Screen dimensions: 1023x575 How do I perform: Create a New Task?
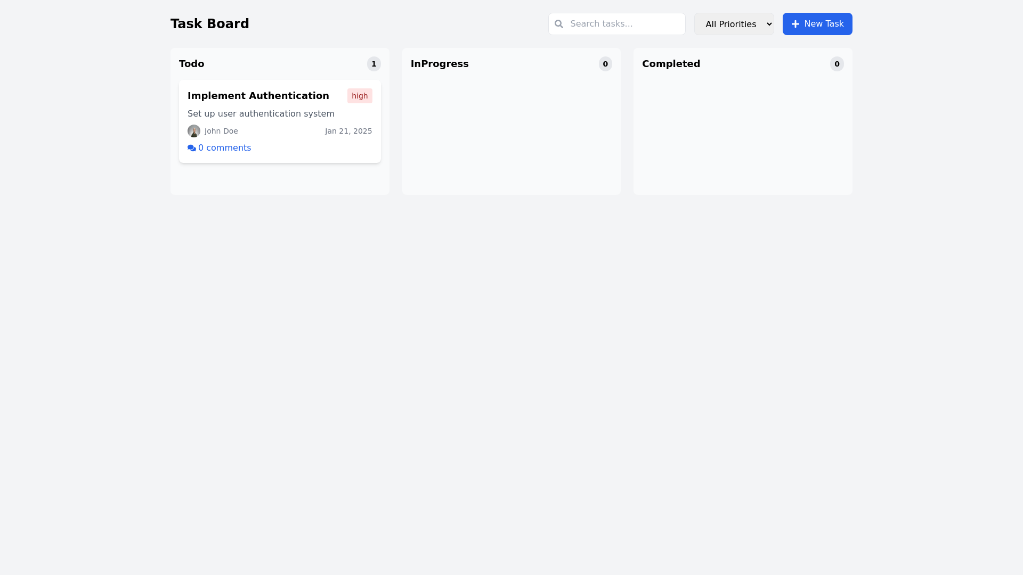point(817,24)
